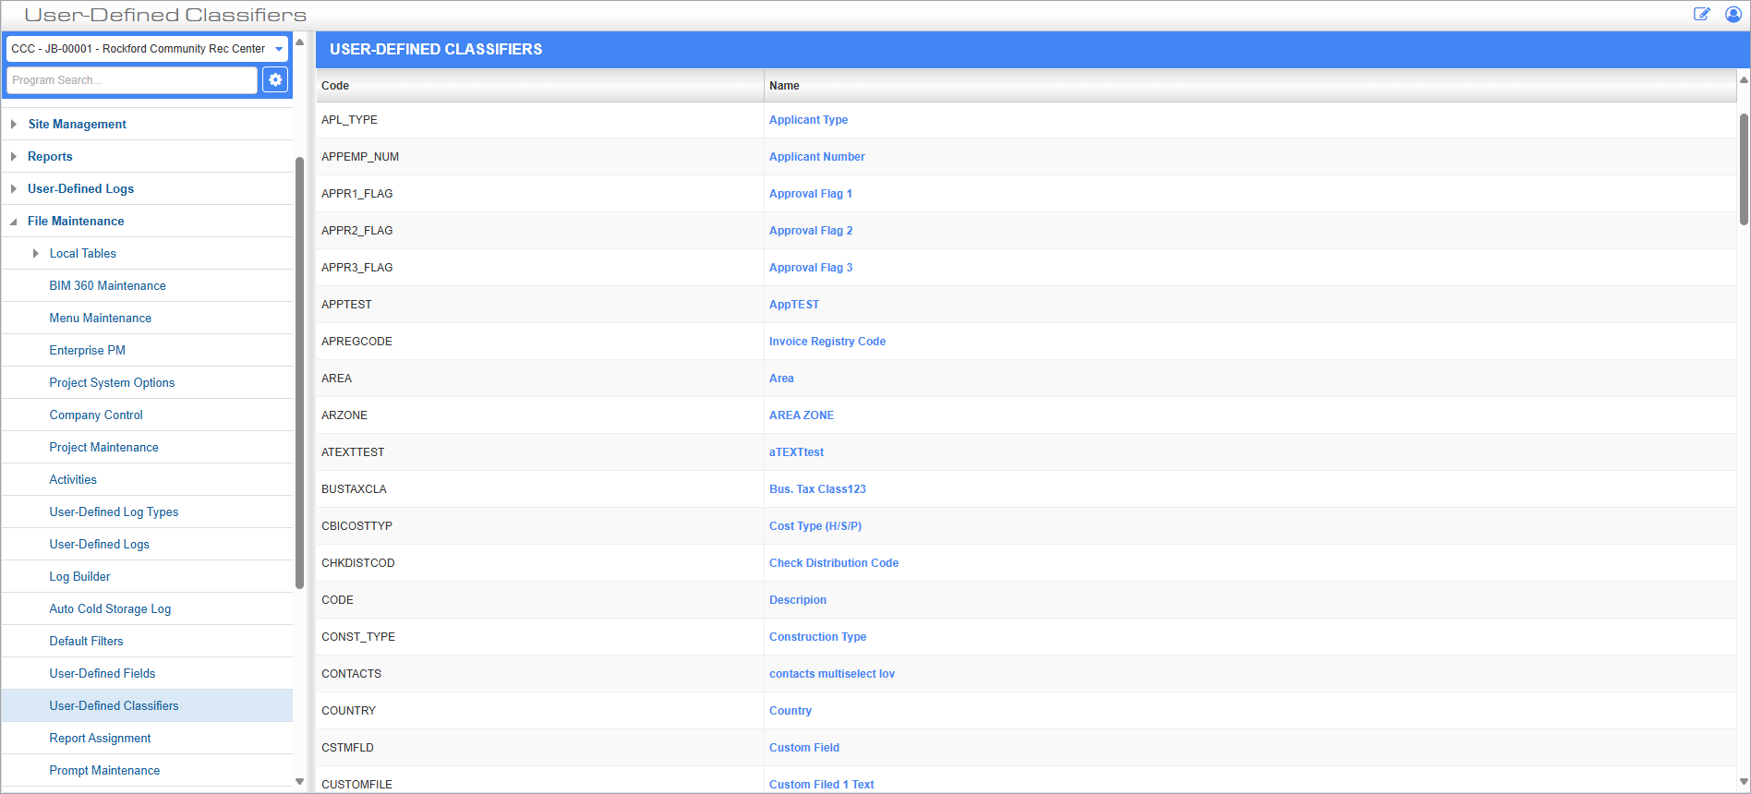Open User-Defined Fields
The image size is (1751, 794).
[103, 673]
